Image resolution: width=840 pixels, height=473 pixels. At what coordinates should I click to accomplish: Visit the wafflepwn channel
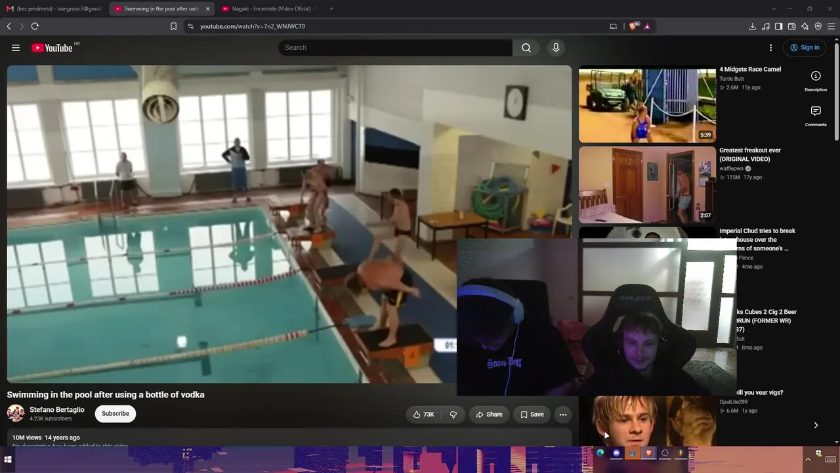[732, 169]
